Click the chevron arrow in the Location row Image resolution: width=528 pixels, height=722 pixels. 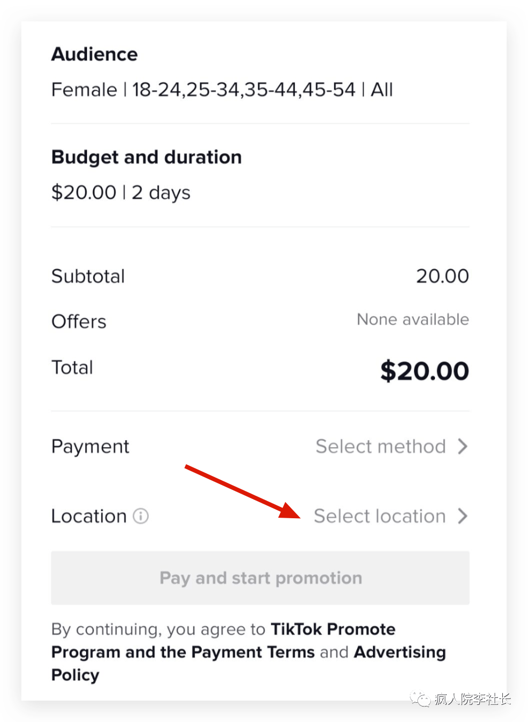(x=463, y=516)
